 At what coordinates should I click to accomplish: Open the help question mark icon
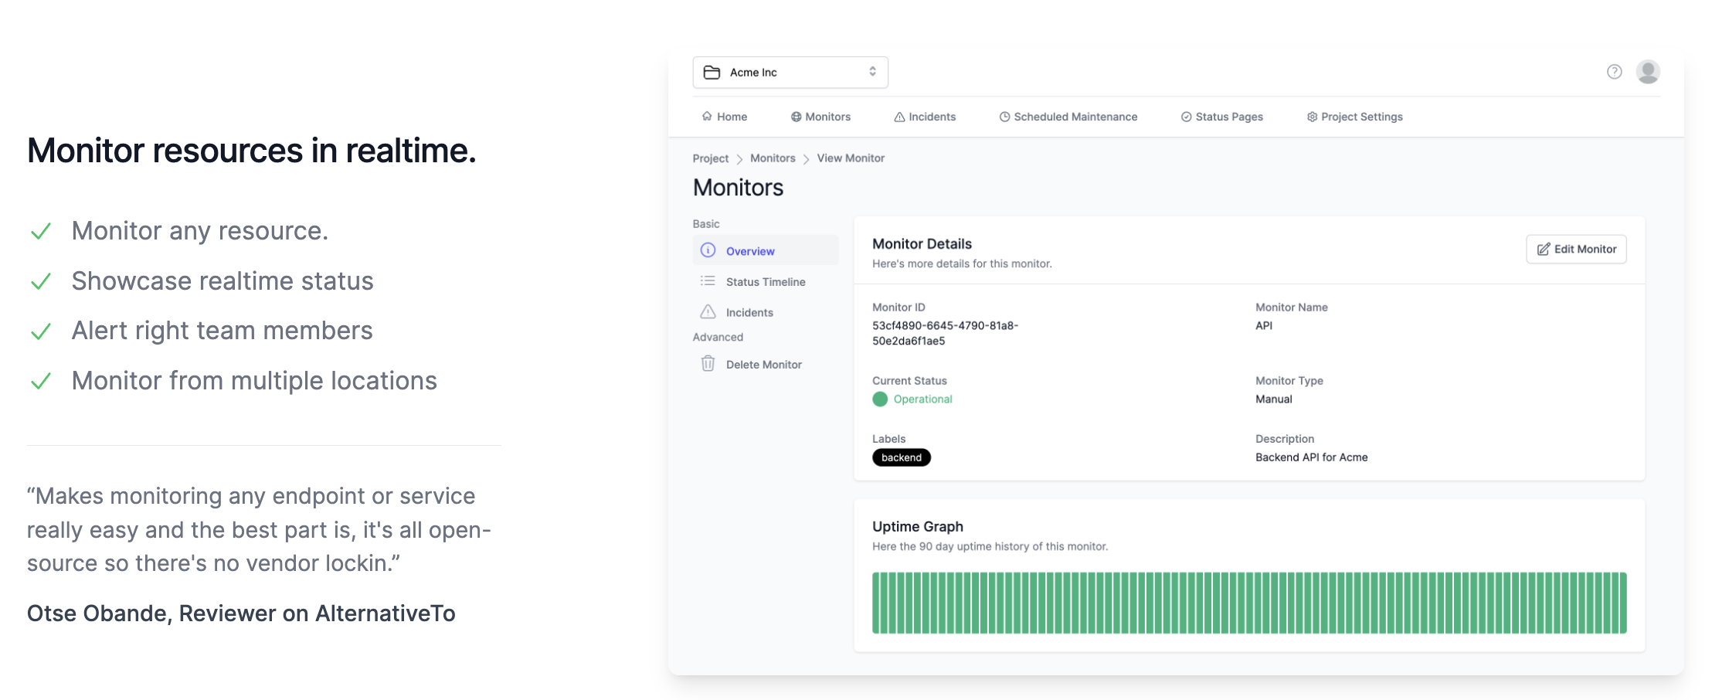[1614, 71]
